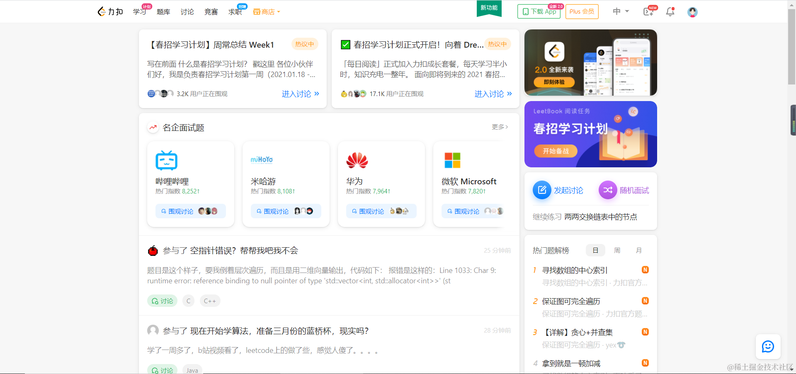Open the 学习 menu

(139, 12)
